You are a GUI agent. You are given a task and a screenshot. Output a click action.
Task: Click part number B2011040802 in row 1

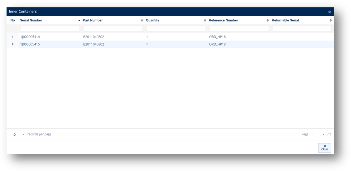tap(94, 37)
